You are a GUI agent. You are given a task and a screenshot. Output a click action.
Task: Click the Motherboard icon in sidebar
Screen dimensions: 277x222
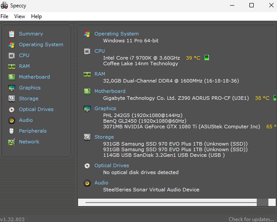tap(11, 77)
